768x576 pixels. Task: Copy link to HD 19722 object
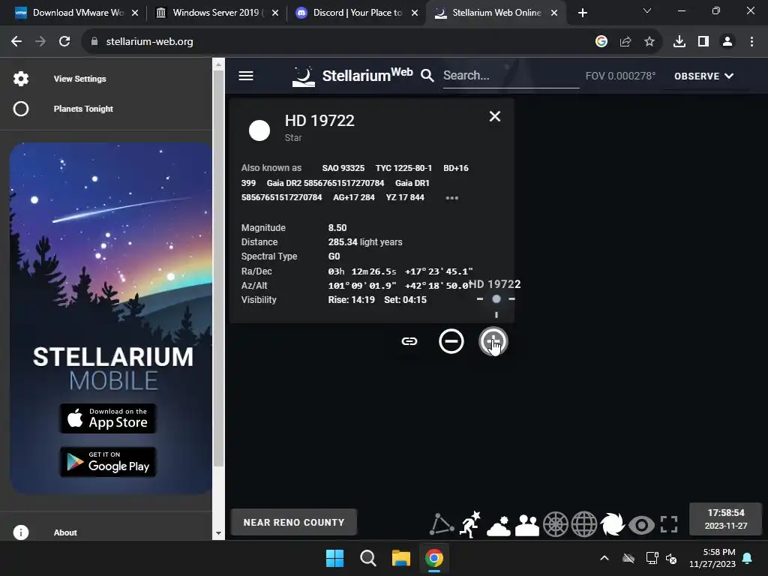point(409,341)
